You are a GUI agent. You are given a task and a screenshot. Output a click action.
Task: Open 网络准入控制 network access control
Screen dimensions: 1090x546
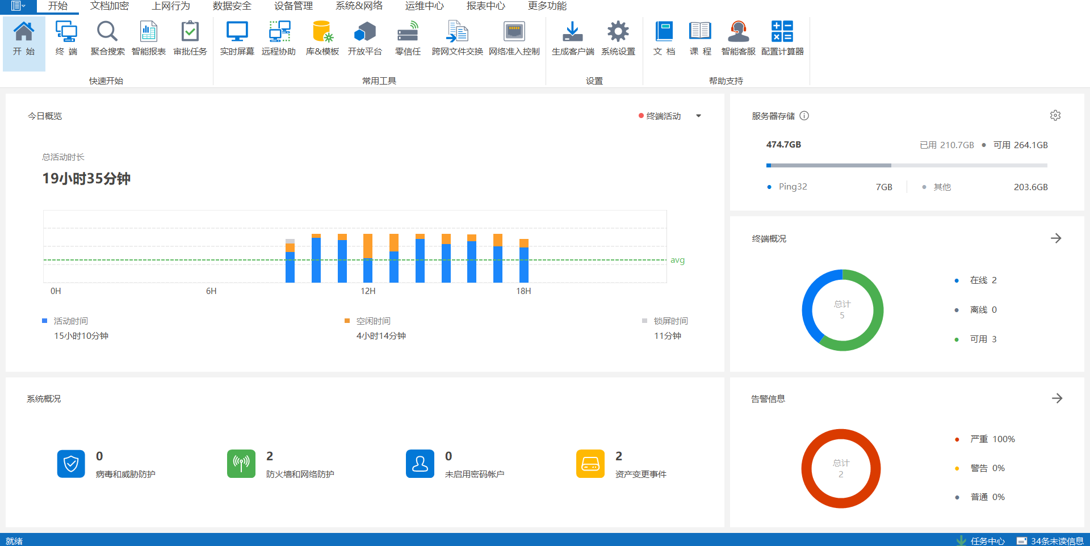click(x=514, y=38)
